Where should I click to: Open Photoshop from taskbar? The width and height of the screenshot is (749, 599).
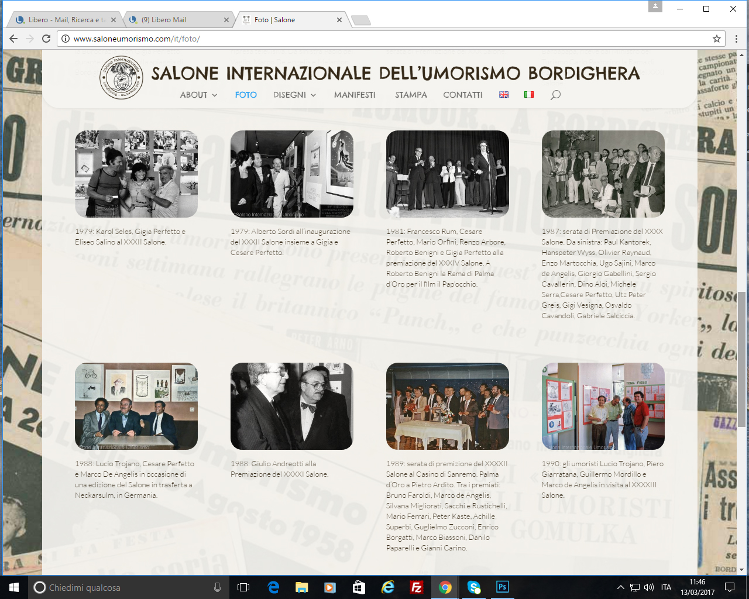503,587
